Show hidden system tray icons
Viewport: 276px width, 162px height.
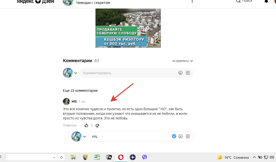pos(254,157)
